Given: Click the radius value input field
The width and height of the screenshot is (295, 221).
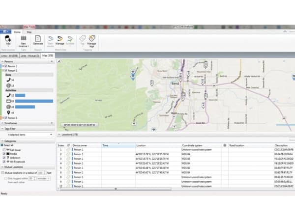Looking at the screenshot, I should point(41,173).
